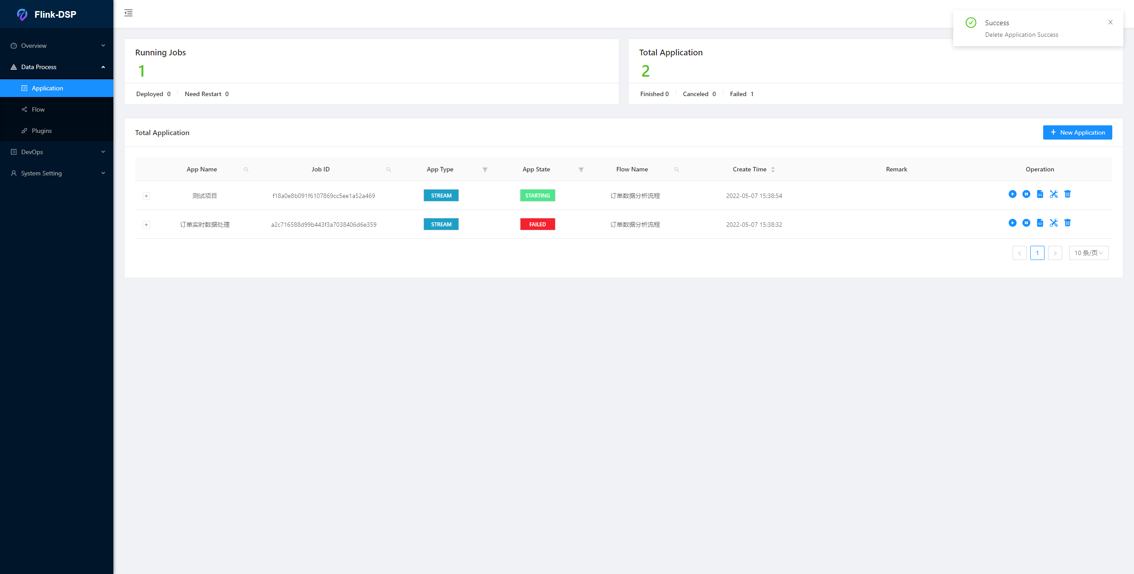Open the Plugins menu item
The width and height of the screenshot is (1134, 574).
pyautogui.click(x=42, y=131)
